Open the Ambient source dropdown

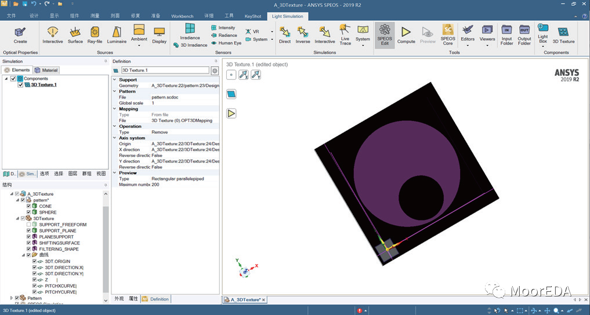[139, 46]
